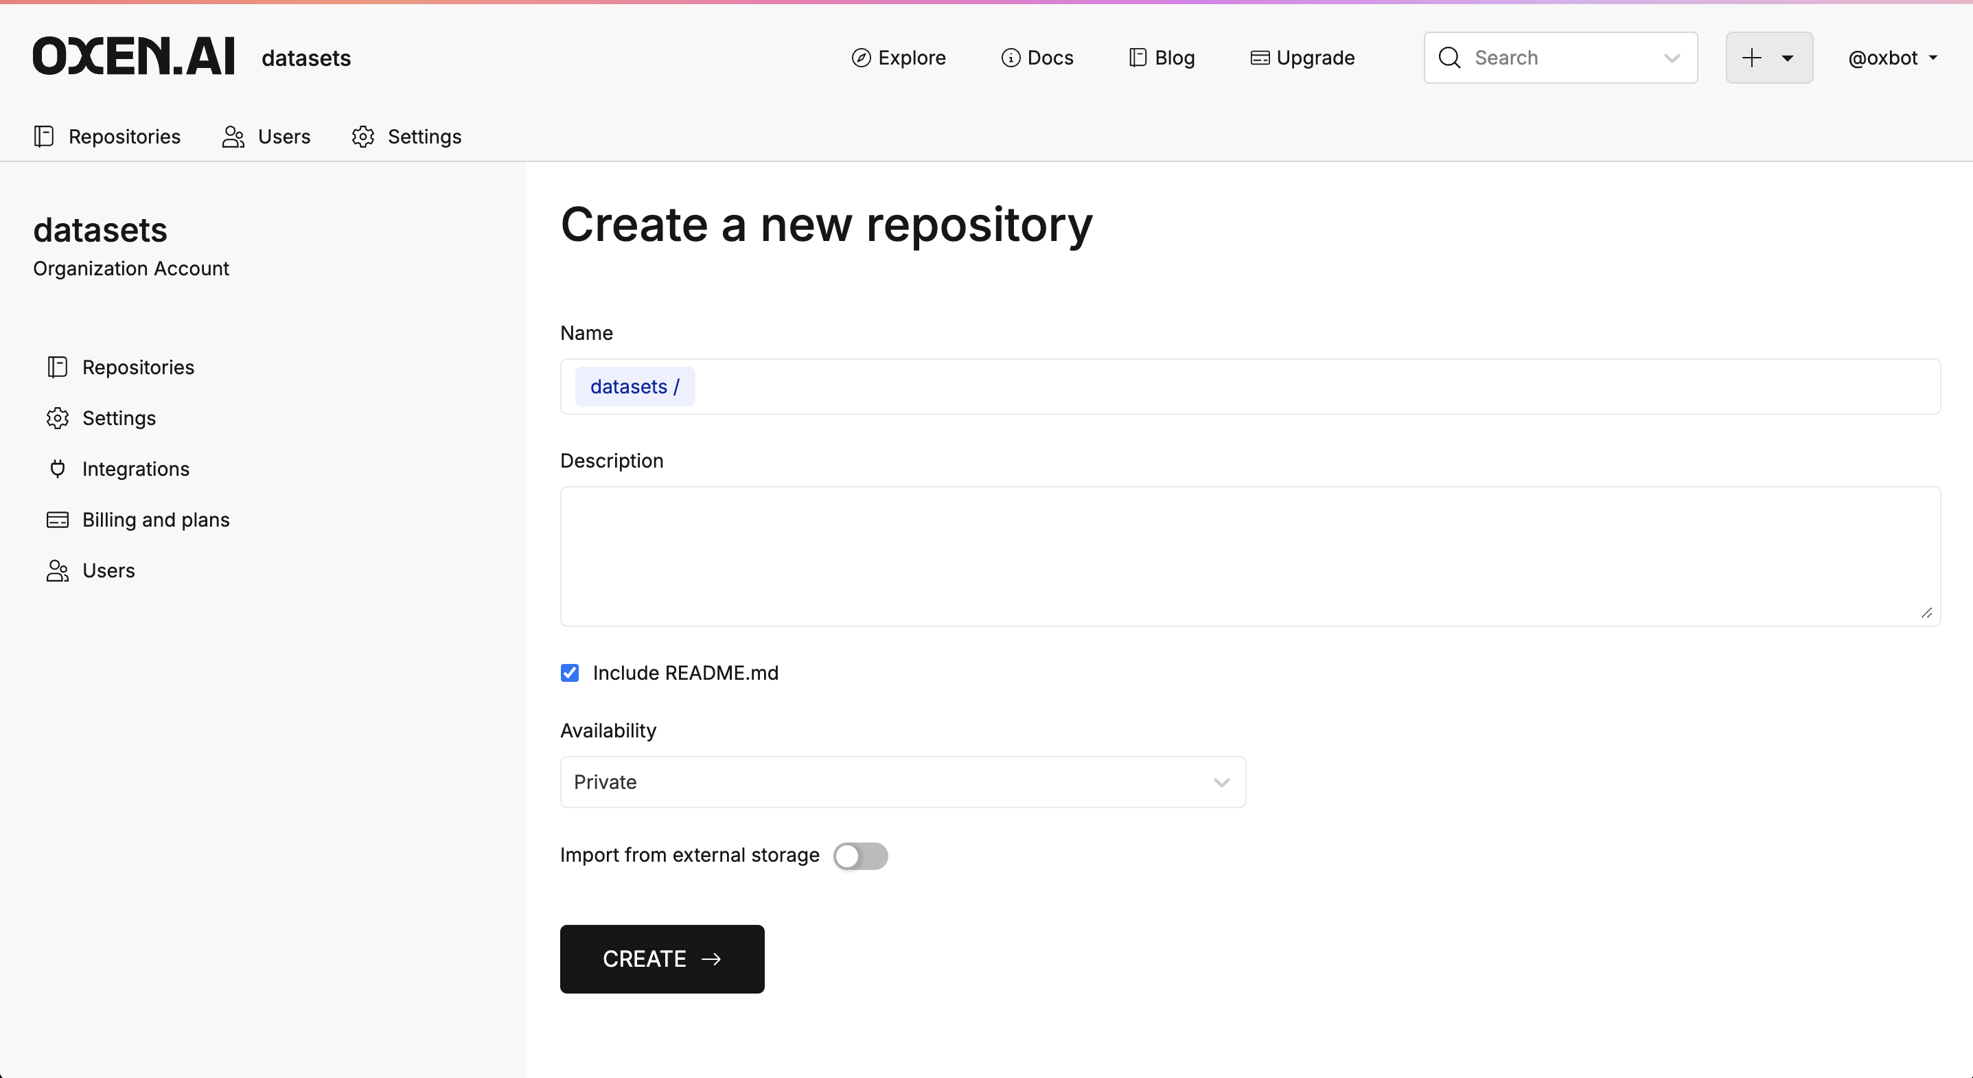The height and width of the screenshot is (1078, 1973).
Task: Switch to the top Users tab
Action: 266,137
